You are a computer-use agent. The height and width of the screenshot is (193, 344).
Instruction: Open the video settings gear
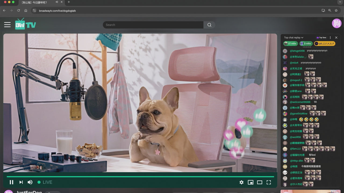(241, 182)
